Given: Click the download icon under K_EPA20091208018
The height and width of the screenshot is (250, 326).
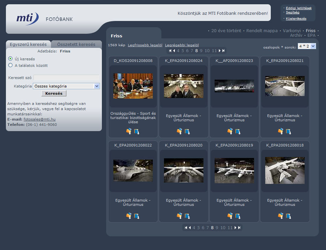Looking at the screenshot, I should click(288, 216).
